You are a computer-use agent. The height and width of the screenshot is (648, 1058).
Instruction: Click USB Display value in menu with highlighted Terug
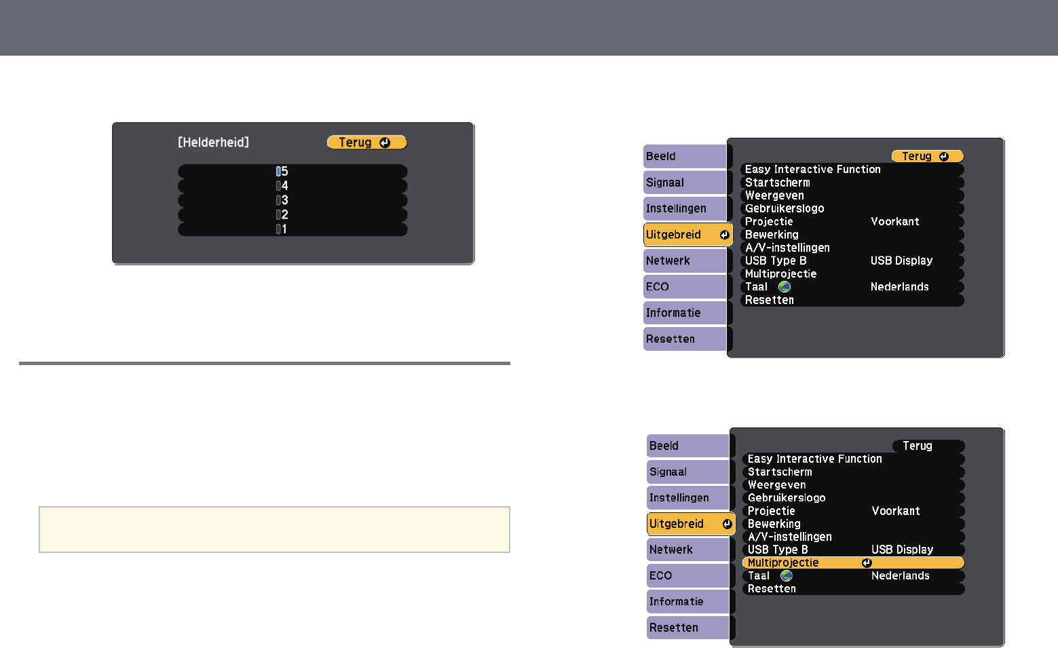coord(901,261)
